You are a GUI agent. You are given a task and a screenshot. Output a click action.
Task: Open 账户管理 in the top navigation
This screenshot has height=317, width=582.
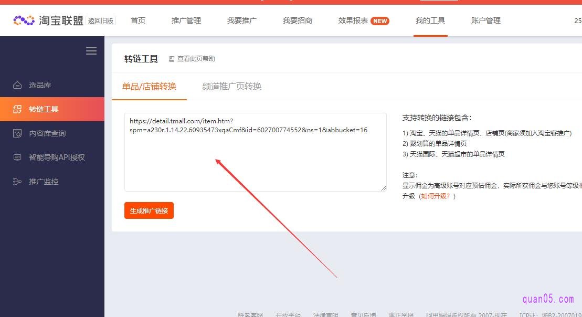[x=486, y=20]
